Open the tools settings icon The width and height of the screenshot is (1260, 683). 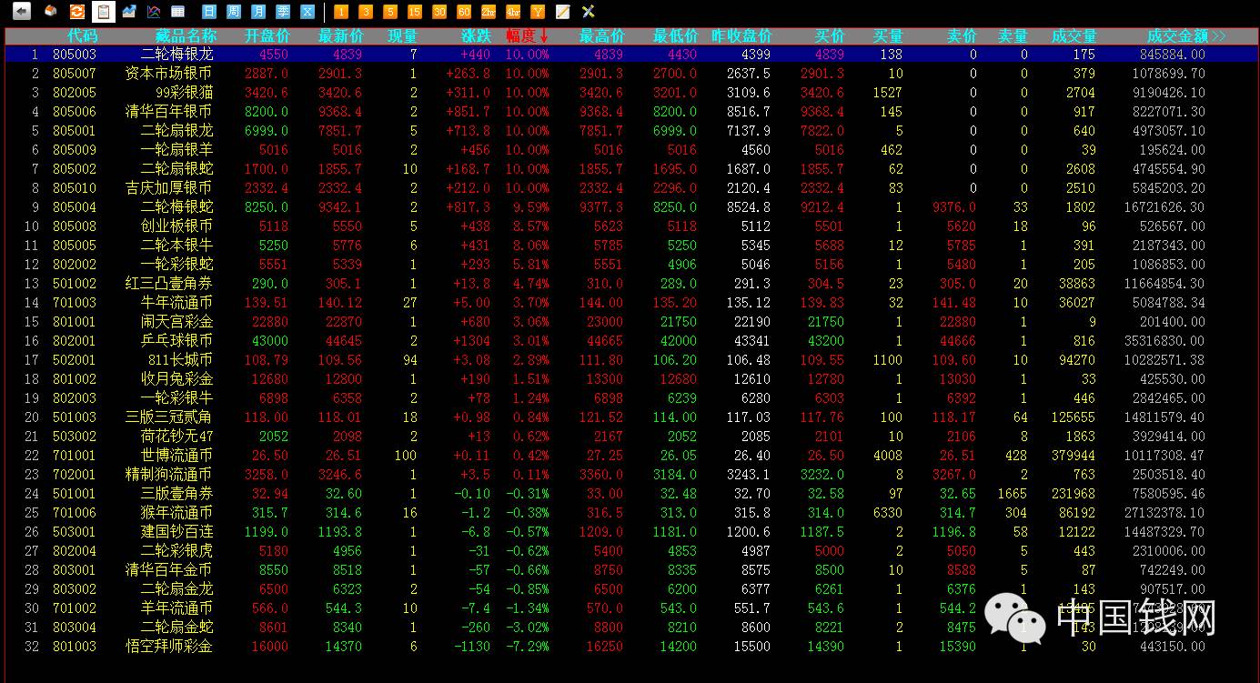pos(588,12)
